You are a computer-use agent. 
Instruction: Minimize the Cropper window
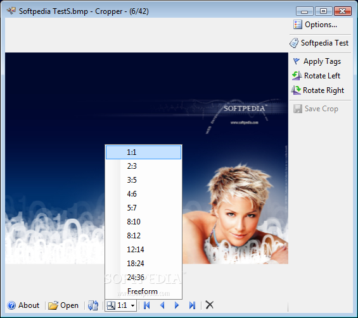tap(304, 11)
